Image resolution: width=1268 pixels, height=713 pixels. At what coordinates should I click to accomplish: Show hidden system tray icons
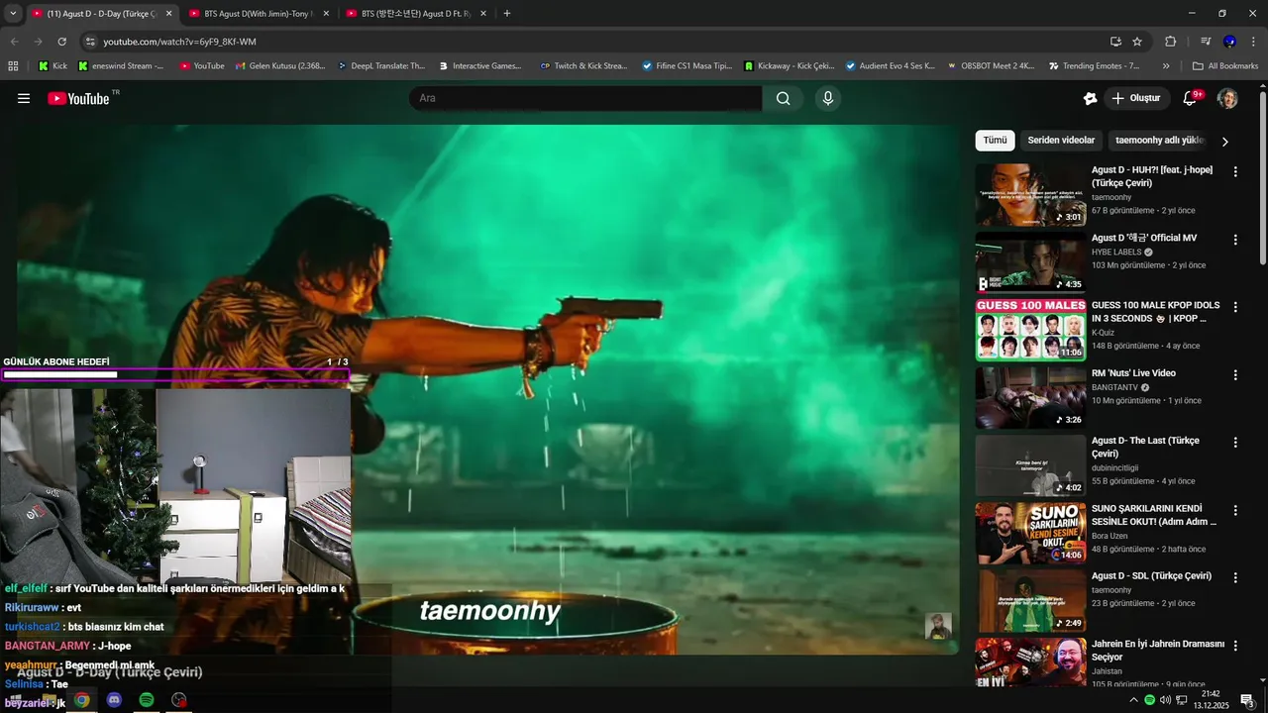(x=1133, y=700)
